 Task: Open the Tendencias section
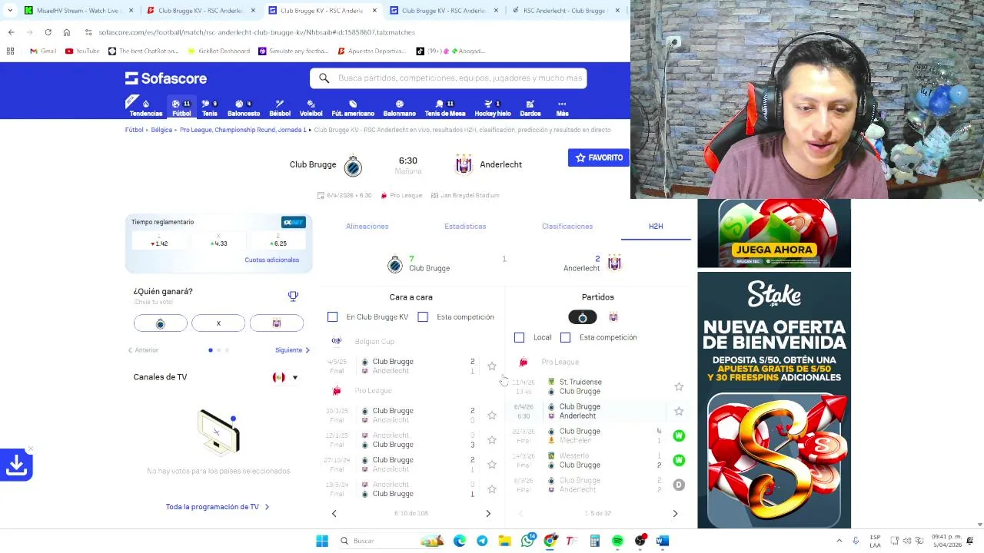[x=145, y=108]
